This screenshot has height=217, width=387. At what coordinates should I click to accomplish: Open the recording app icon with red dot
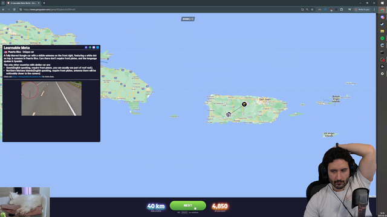[x=382, y=60]
